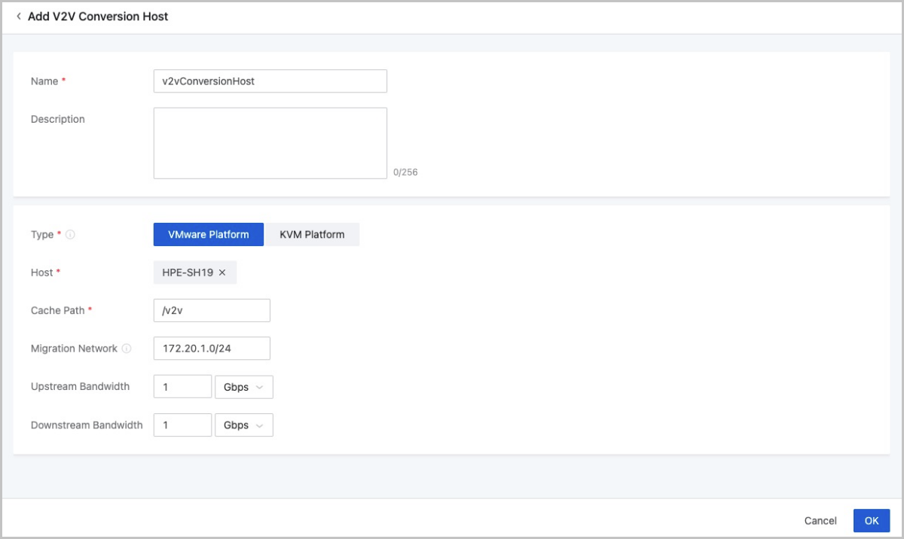The width and height of the screenshot is (904, 539).
Task: Open the Upstream Bandwidth unit dropdown
Action: 243,387
